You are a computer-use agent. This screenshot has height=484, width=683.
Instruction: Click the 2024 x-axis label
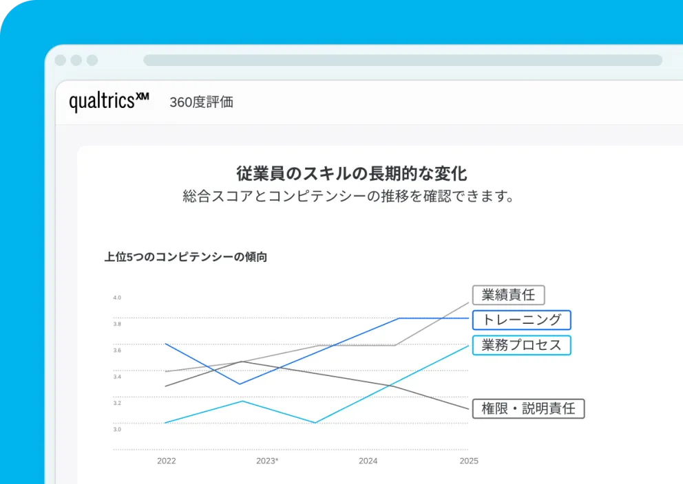point(368,461)
